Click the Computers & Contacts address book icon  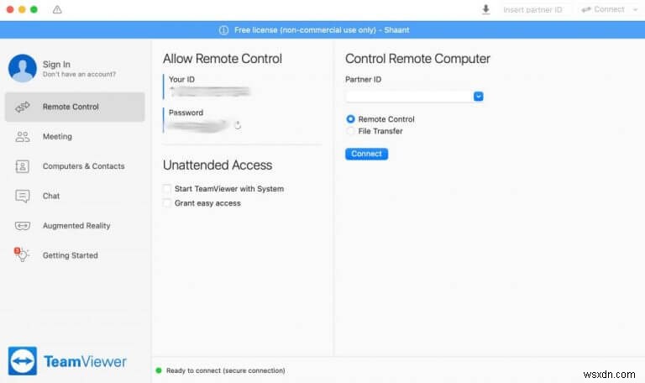pyautogui.click(x=22, y=166)
